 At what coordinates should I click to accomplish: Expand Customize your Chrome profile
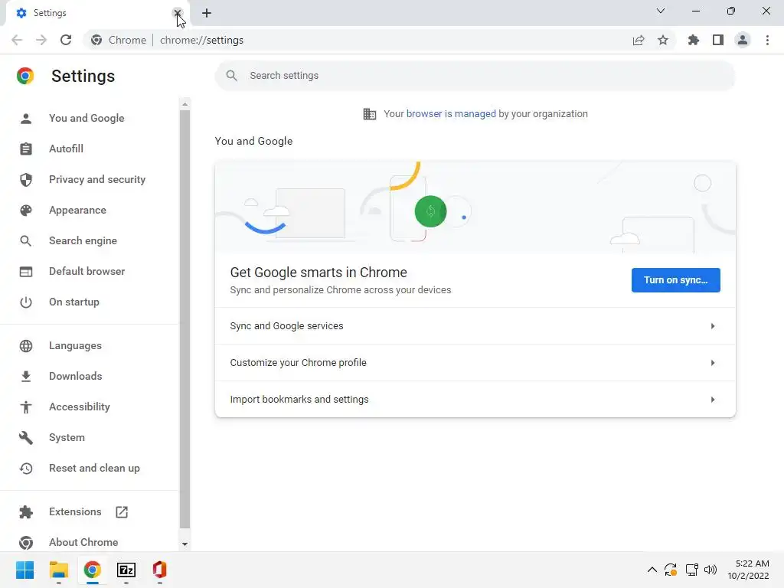475,362
